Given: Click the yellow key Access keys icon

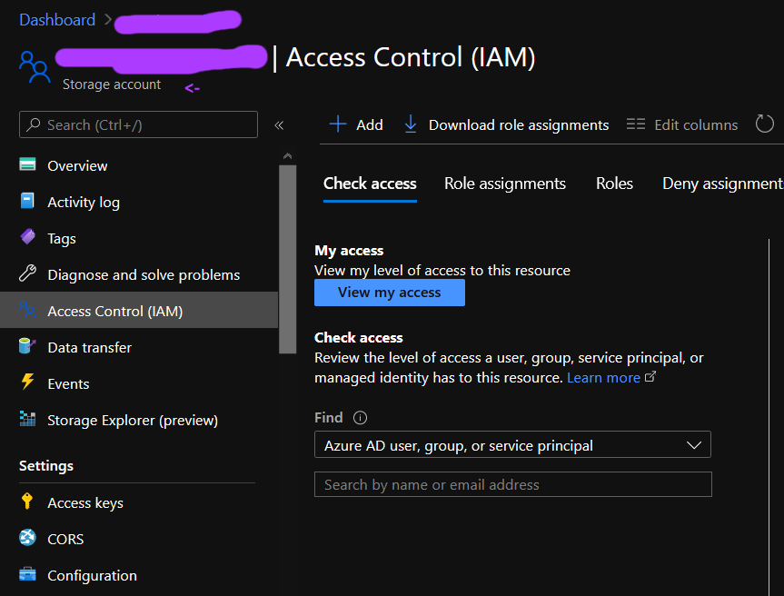Looking at the screenshot, I should pos(27,501).
